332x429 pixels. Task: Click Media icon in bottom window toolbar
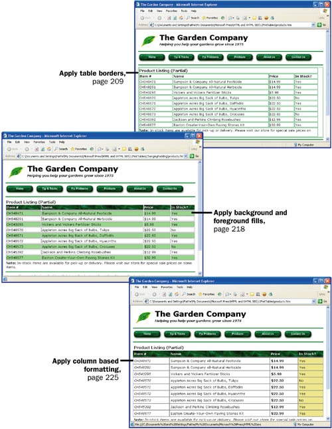[x=220, y=294]
